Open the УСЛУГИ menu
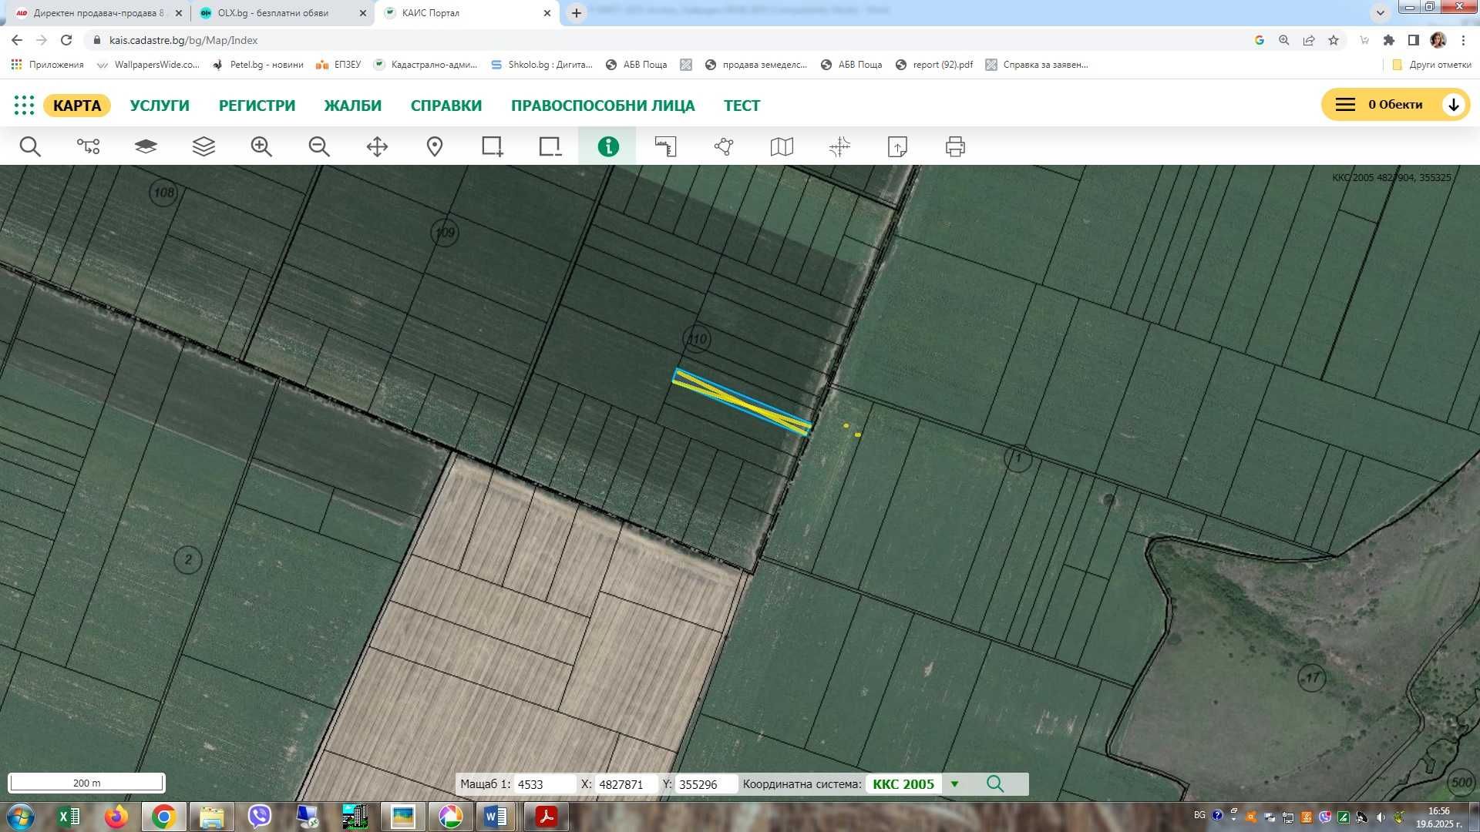This screenshot has height=832, width=1480. (160, 106)
